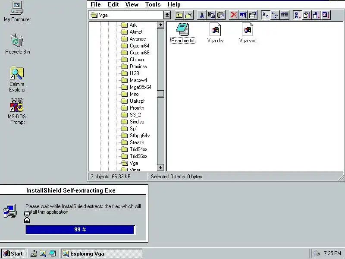345x259 pixels.
Task: Select the open Vga folder in tree
Action: tap(130, 163)
